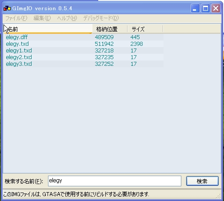This screenshot has height=201, width=224.
Task: Click the search name input field containing elegy
Action: click(x=115, y=181)
